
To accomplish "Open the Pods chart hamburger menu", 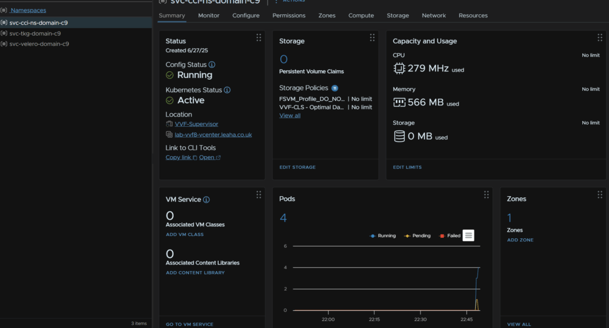I will click(469, 235).
